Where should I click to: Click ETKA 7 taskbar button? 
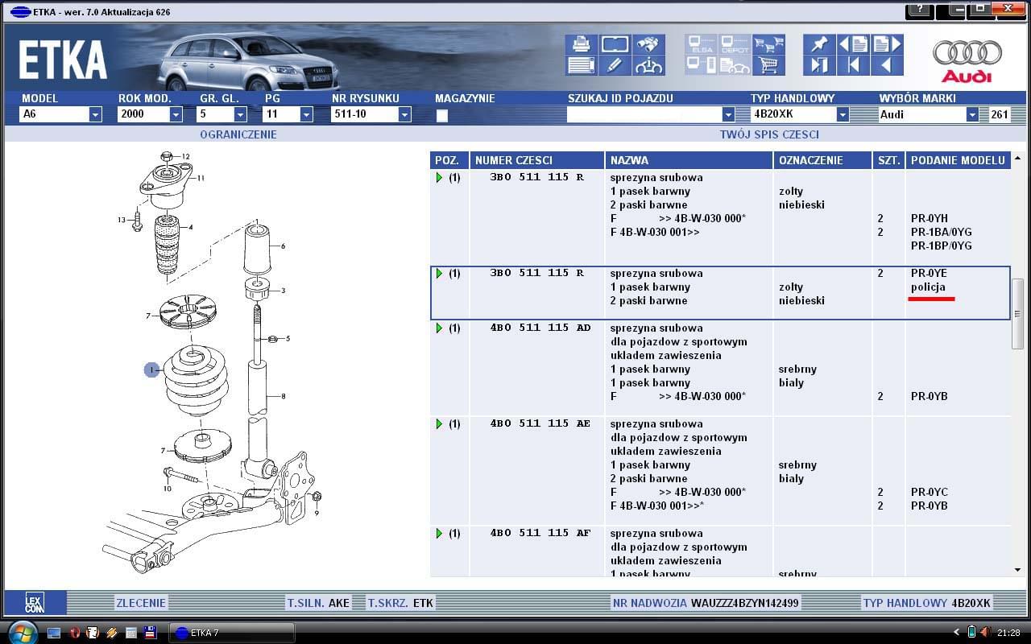click(231, 633)
